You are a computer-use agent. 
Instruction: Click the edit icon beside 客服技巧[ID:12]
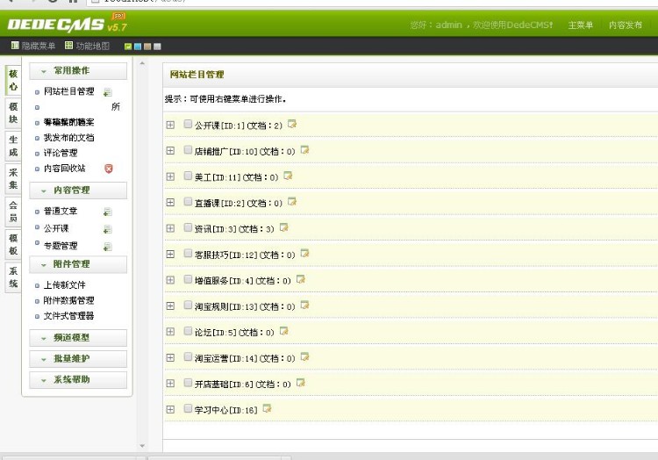(304, 254)
